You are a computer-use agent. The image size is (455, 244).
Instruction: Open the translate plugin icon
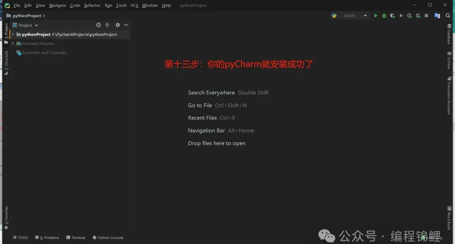[437, 16]
